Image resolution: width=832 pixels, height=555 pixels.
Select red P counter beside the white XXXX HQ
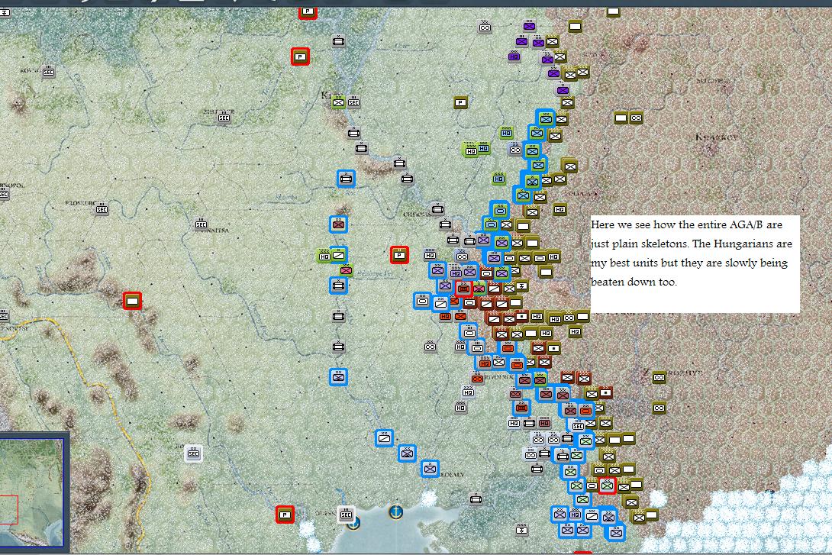(x=399, y=255)
